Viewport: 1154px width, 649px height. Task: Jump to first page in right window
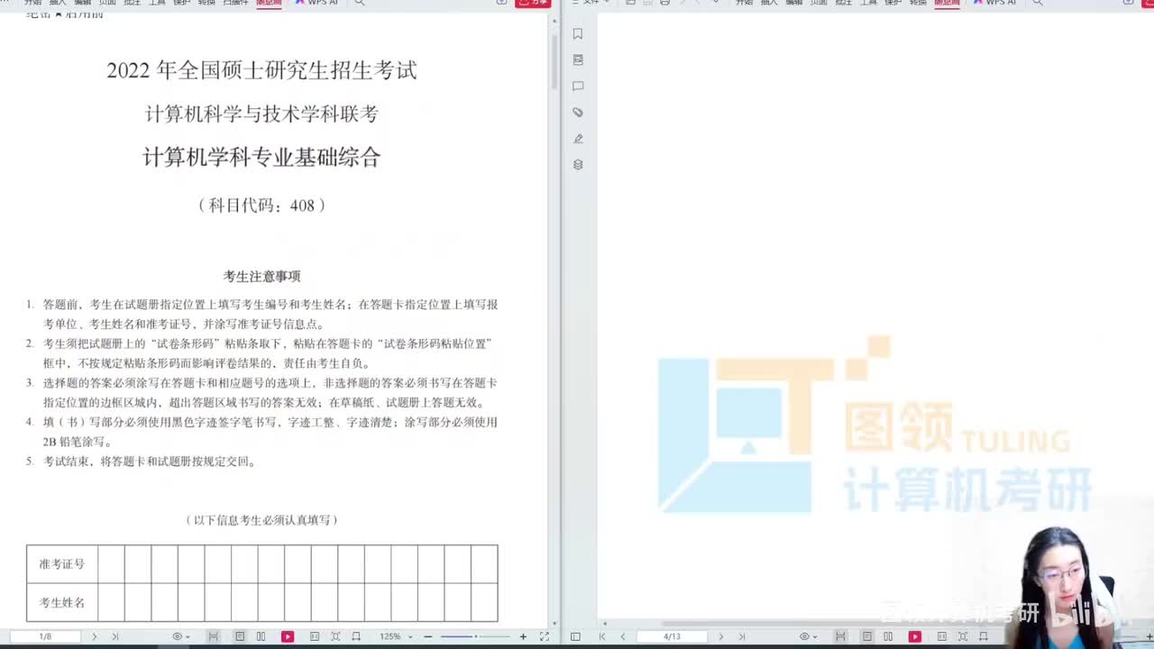[x=602, y=636]
